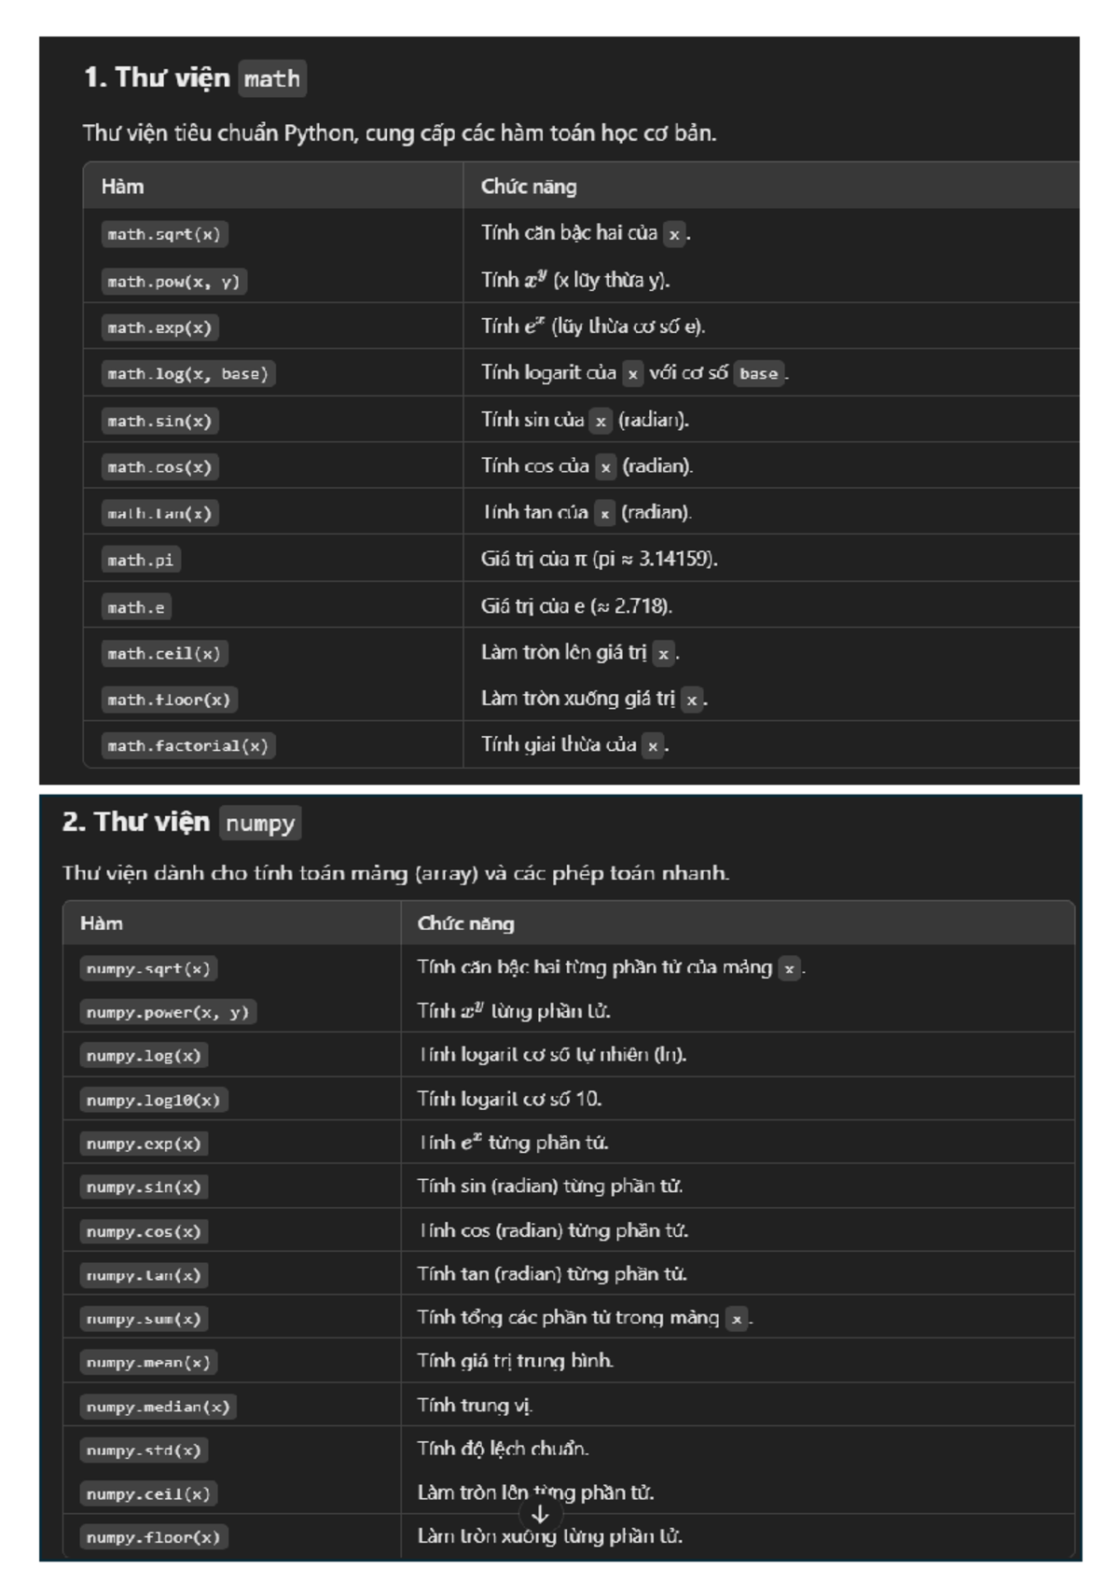Select math.log(x, base) code label
This screenshot has width=1119, height=1582.
187,374
